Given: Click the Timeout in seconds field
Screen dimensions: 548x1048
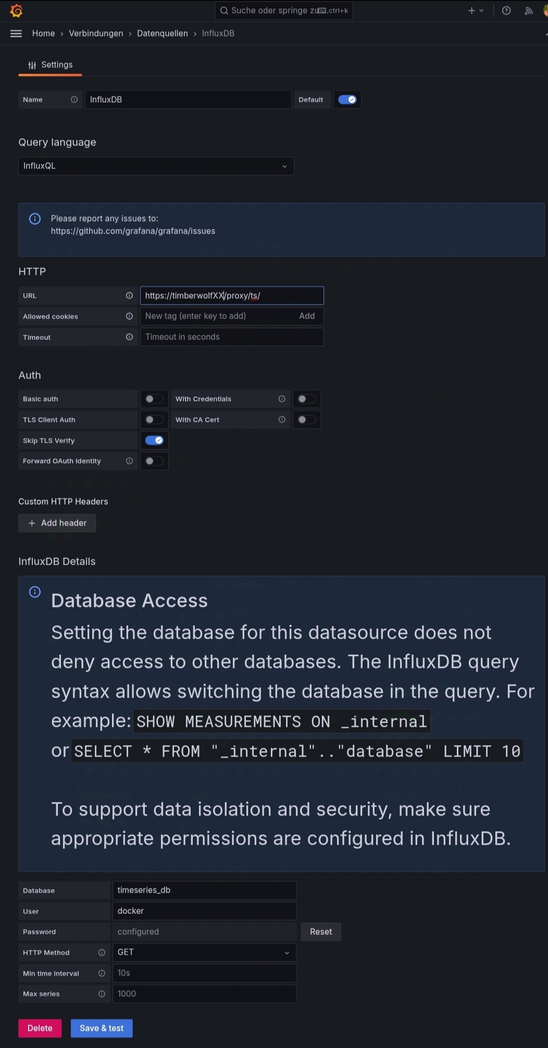Looking at the screenshot, I should point(232,337).
